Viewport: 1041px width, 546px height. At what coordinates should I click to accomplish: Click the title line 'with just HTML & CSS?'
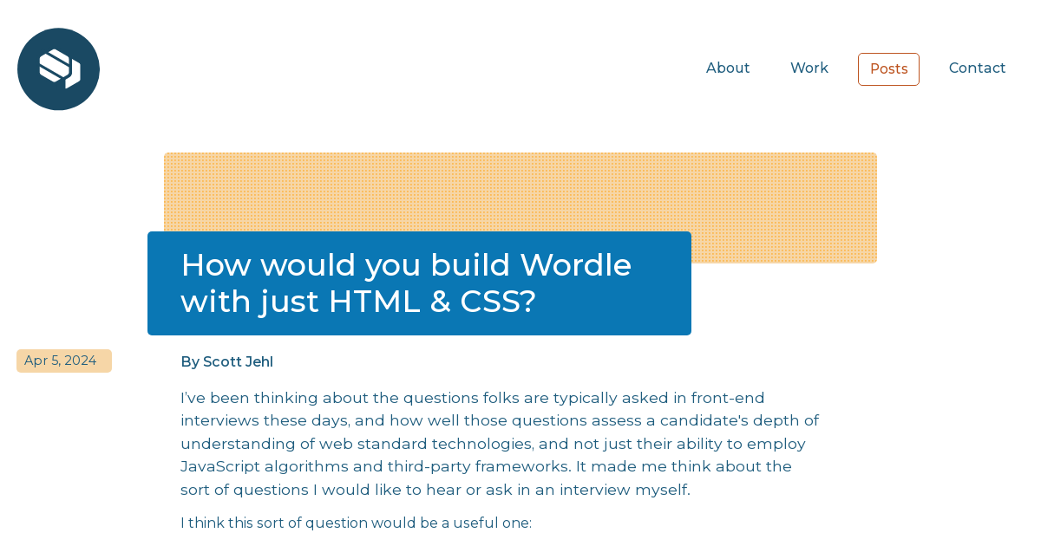[x=358, y=302]
